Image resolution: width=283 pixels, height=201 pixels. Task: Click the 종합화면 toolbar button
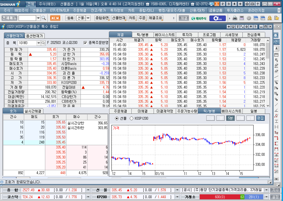click(102, 18)
